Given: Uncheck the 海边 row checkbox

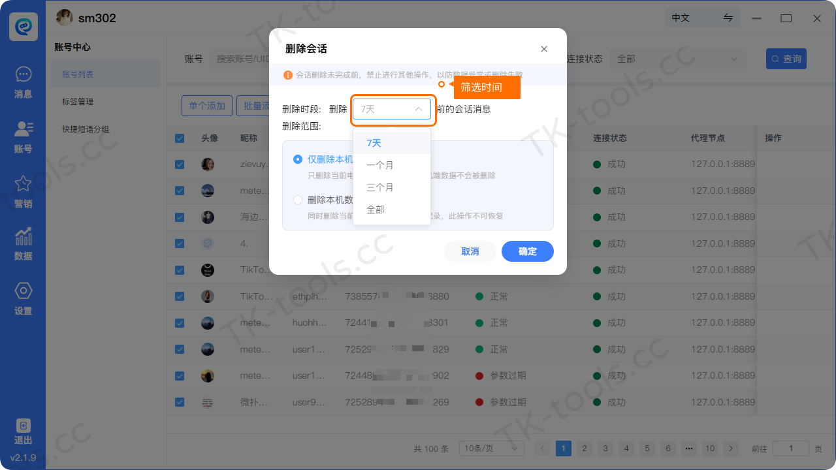Looking at the screenshot, I should [x=180, y=217].
